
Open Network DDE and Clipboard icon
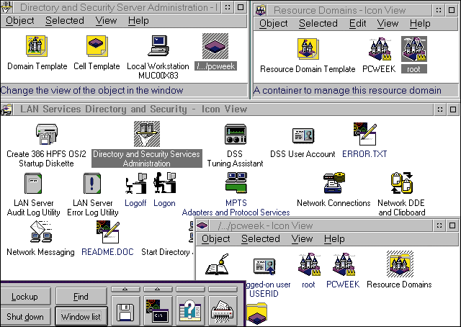point(402,183)
